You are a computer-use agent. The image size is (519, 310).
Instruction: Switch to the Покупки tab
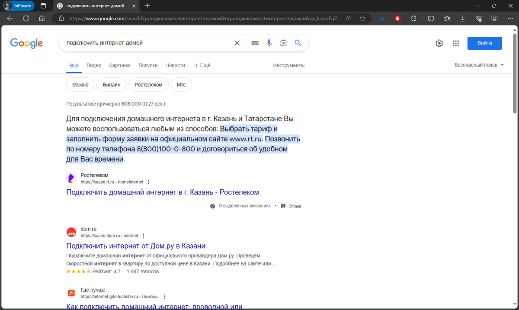[148, 65]
